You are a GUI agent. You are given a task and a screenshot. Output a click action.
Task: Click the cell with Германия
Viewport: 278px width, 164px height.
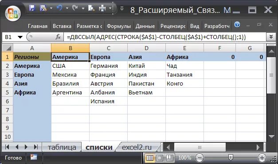[108, 66]
